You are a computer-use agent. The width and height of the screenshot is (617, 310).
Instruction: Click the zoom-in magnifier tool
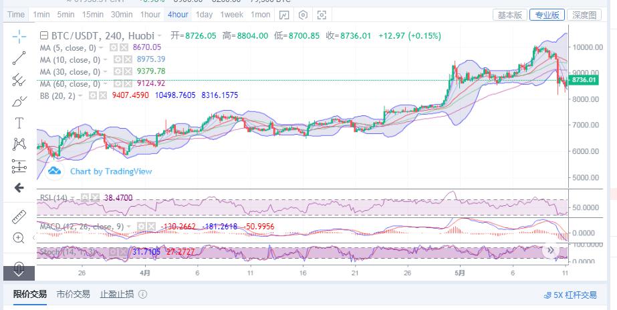coord(19,238)
